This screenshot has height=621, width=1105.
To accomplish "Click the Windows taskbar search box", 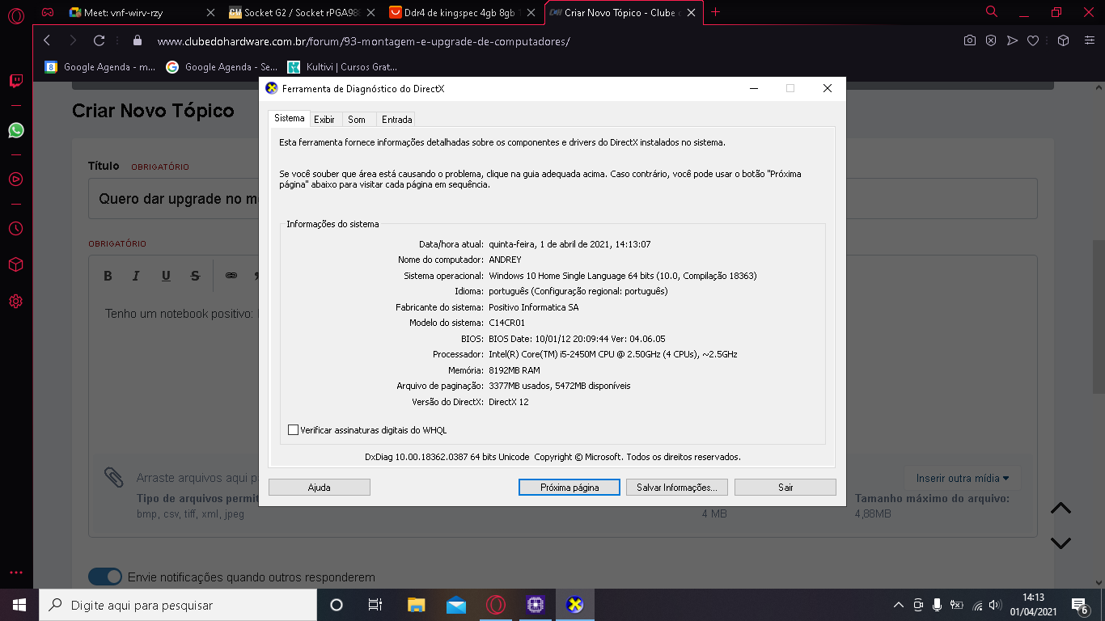I will [x=178, y=605].
